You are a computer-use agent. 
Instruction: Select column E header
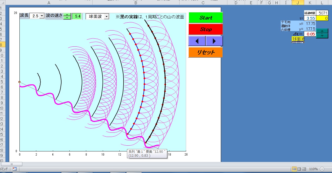tap(251, 3)
